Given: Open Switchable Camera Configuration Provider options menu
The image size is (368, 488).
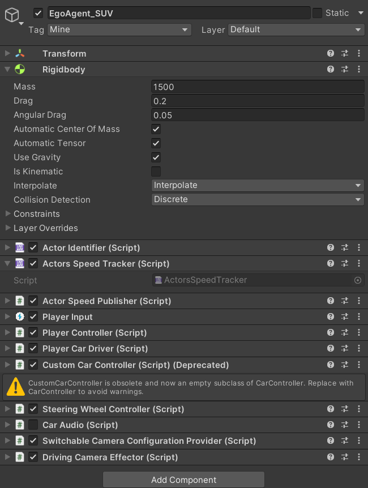Looking at the screenshot, I should point(359,440).
